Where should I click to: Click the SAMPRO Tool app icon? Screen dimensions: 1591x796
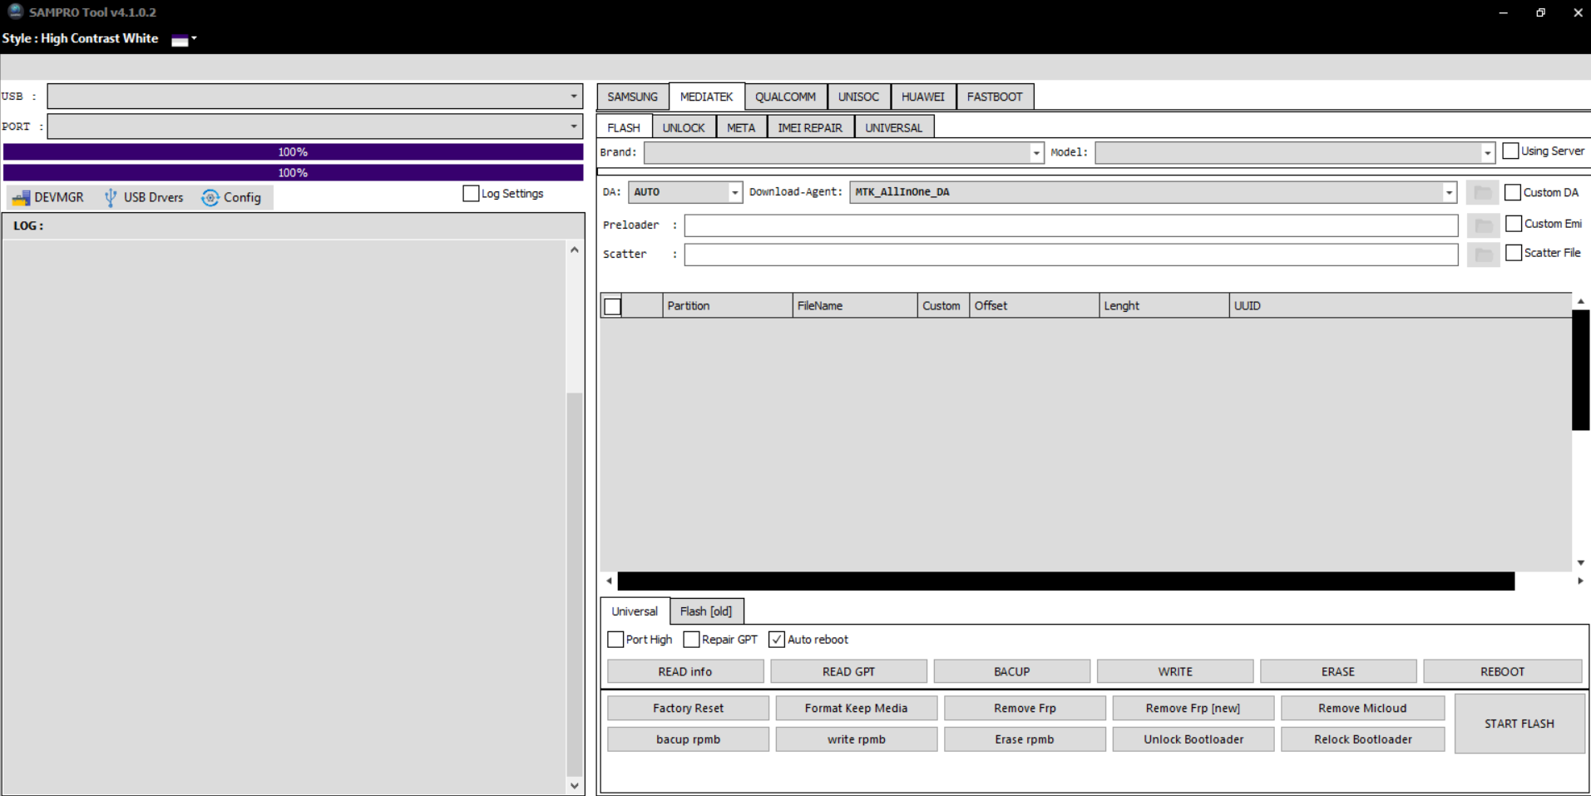pos(15,12)
